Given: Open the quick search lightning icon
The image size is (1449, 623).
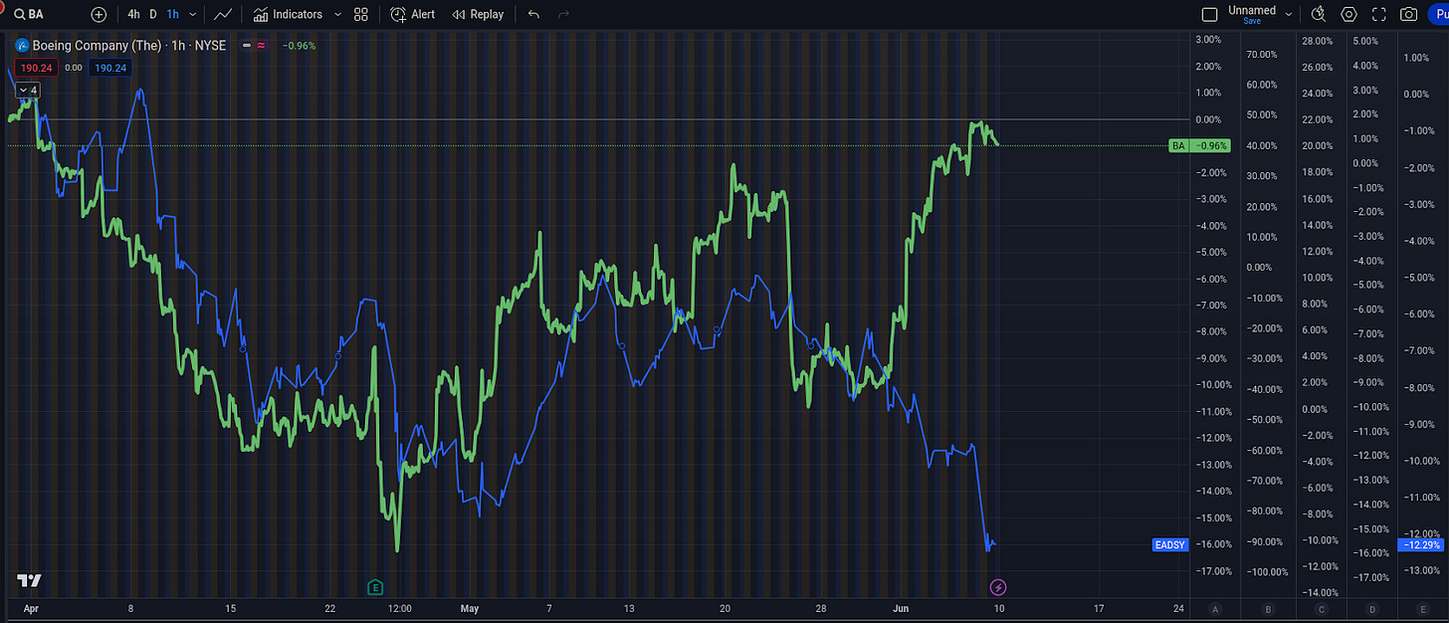Looking at the screenshot, I should click(1319, 14).
